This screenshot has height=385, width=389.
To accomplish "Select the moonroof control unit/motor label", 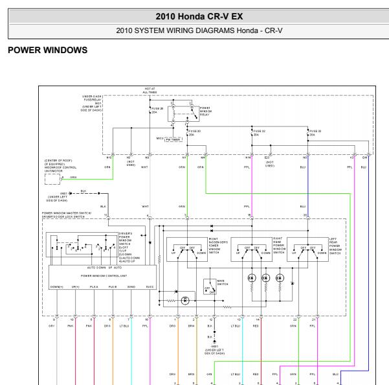I will pyautogui.click(x=60, y=166).
